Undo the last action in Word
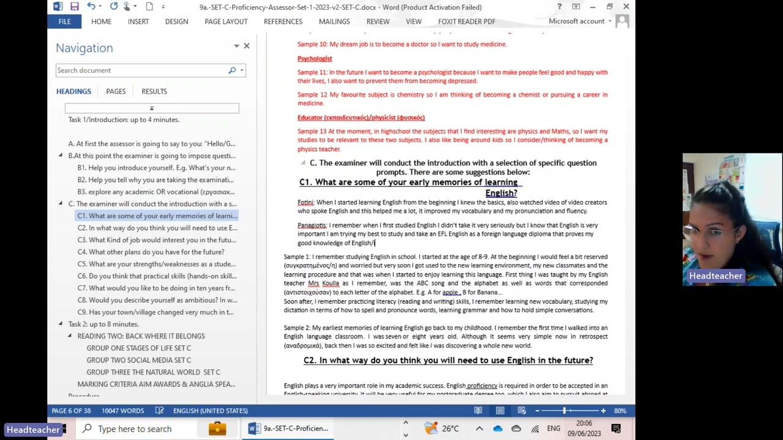The height and width of the screenshot is (440, 783). (x=91, y=7)
